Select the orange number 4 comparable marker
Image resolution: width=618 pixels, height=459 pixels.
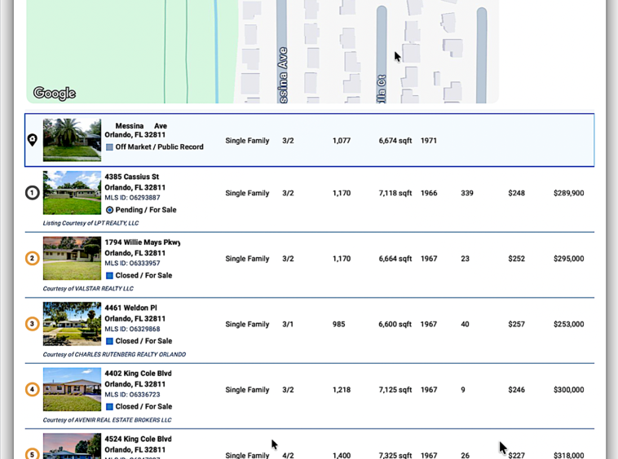(32, 390)
